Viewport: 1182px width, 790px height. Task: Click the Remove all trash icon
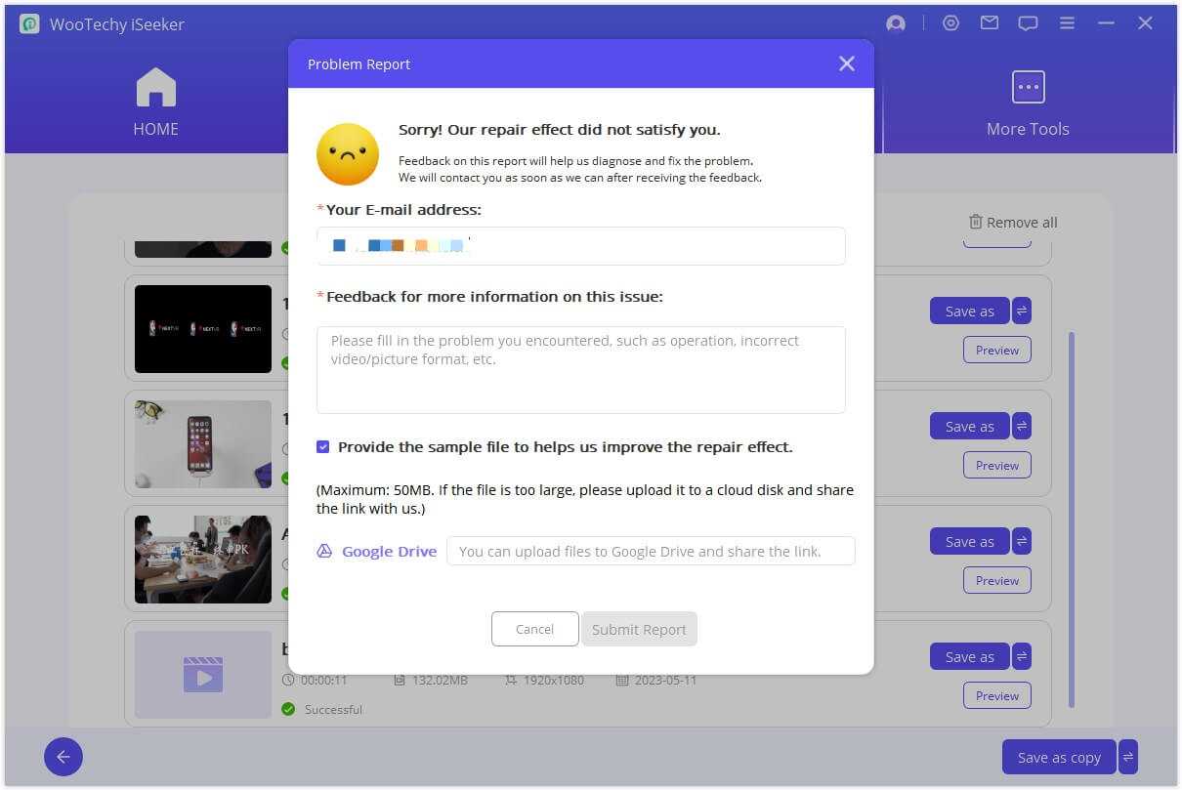point(975,222)
